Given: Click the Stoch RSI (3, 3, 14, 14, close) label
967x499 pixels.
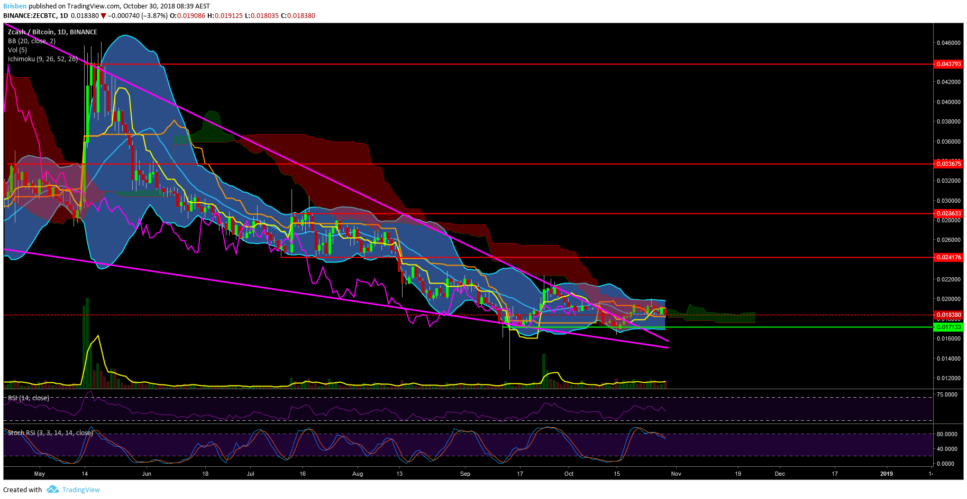Looking at the screenshot, I should 50,433.
